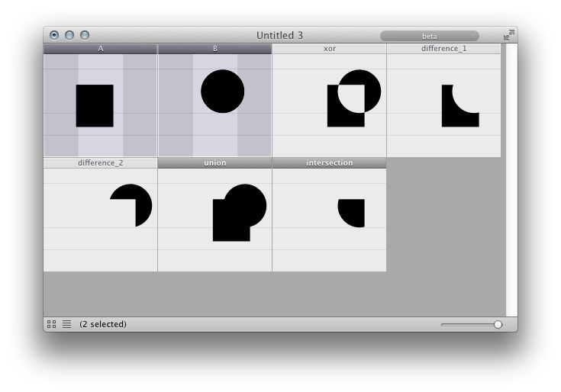Click empty gray collection background
This screenshot has width=561, height=392.
pos(272,294)
